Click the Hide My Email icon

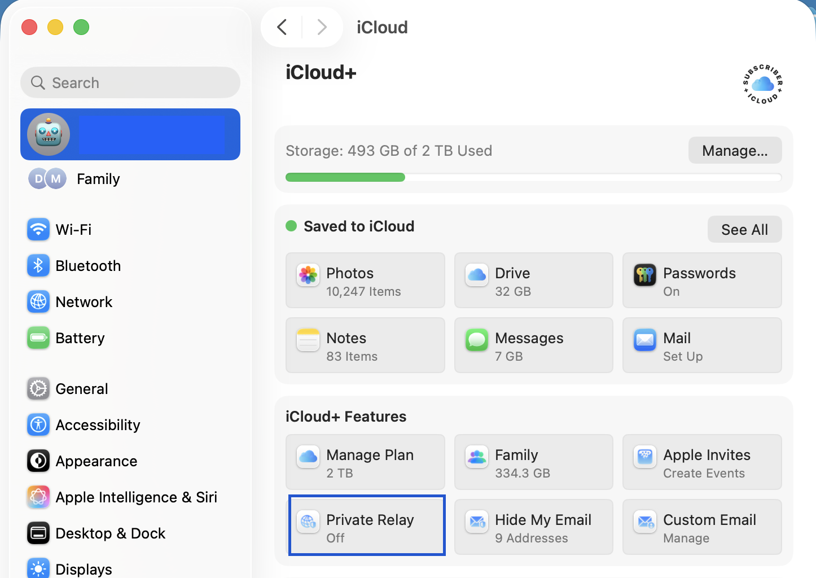[477, 522]
